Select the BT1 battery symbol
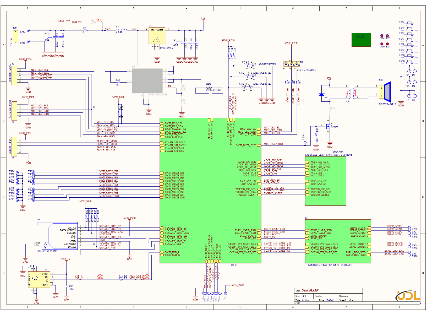 pyautogui.click(x=16, y=37)
